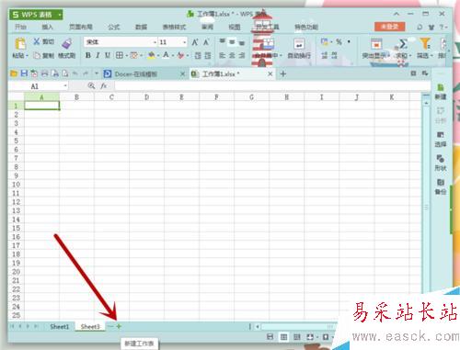Switch to page break preview view
Screen dimensions: 460x350
[297, 337]
